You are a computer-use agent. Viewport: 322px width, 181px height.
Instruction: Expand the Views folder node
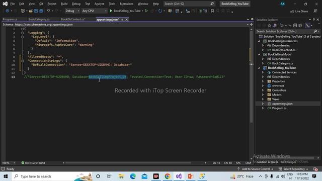click(x=263, y=100)
